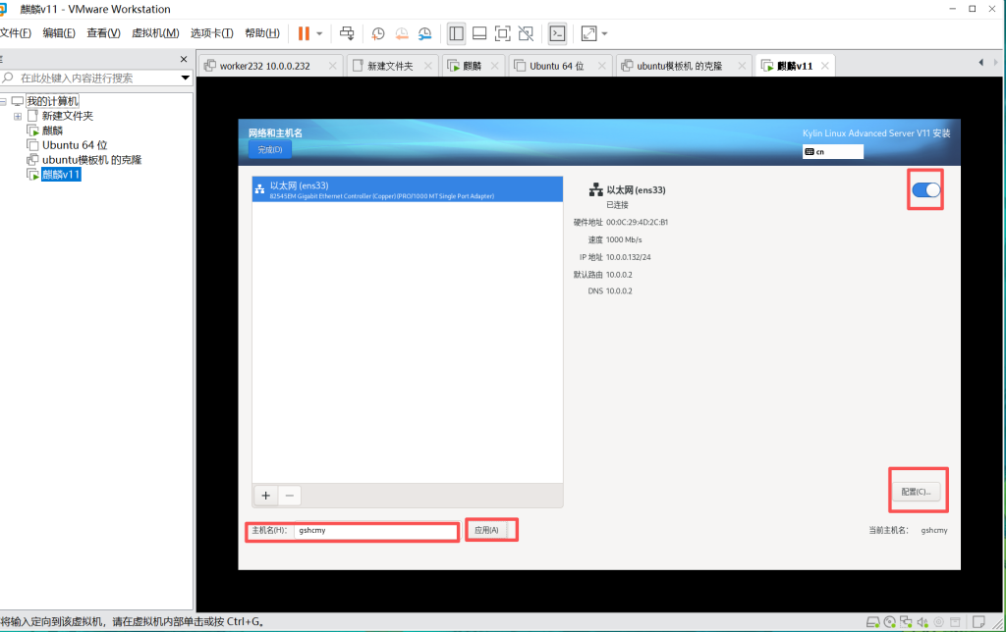Open the power options dropdown arrow
This screenshot has width=1006, height=632.
[320, 33]
